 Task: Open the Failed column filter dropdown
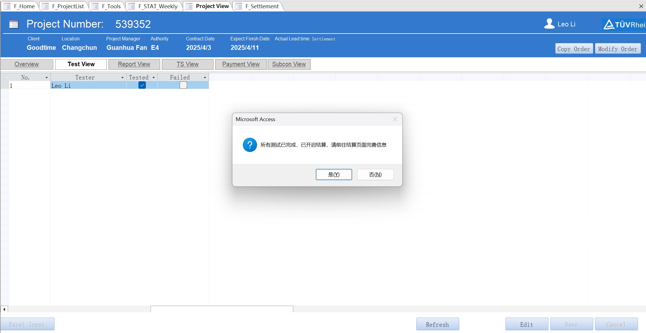[x=205, y=77]
